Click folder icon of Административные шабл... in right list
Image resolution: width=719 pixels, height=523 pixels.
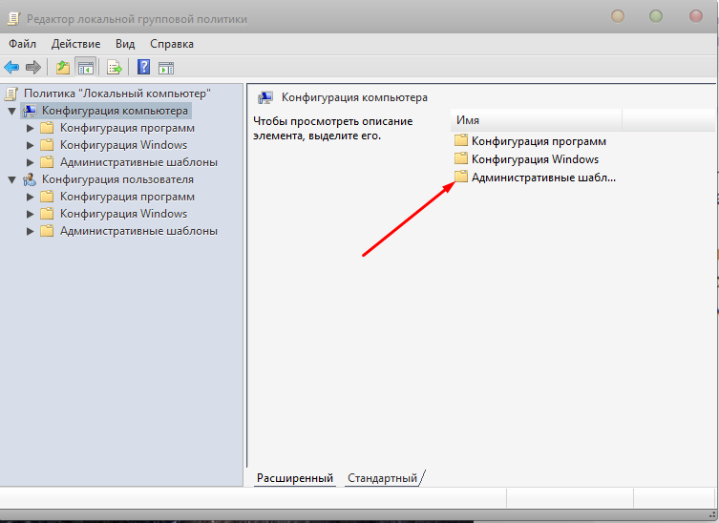pos(461,177)
